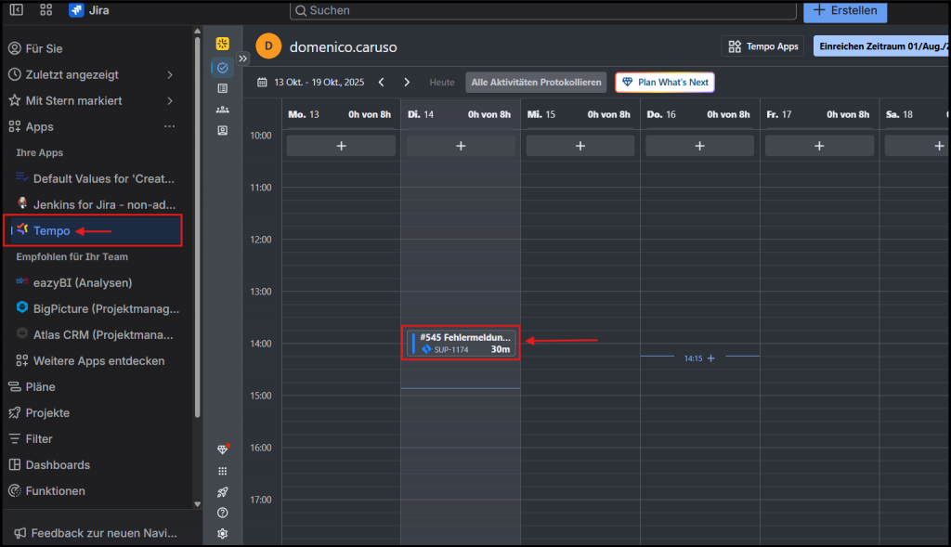This screenshot has height=547, width=951.
Task: Open the Tempo reports icon
Action: [x=222, y=88]
